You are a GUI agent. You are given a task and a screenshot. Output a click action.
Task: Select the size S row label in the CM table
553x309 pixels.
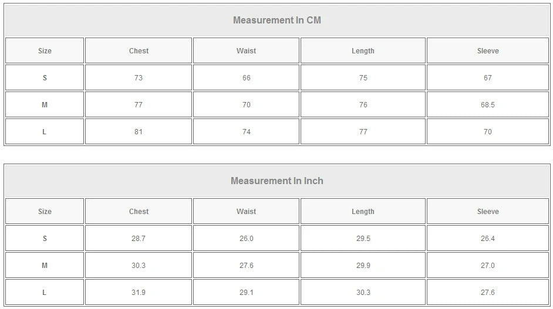tap(45, 78)
